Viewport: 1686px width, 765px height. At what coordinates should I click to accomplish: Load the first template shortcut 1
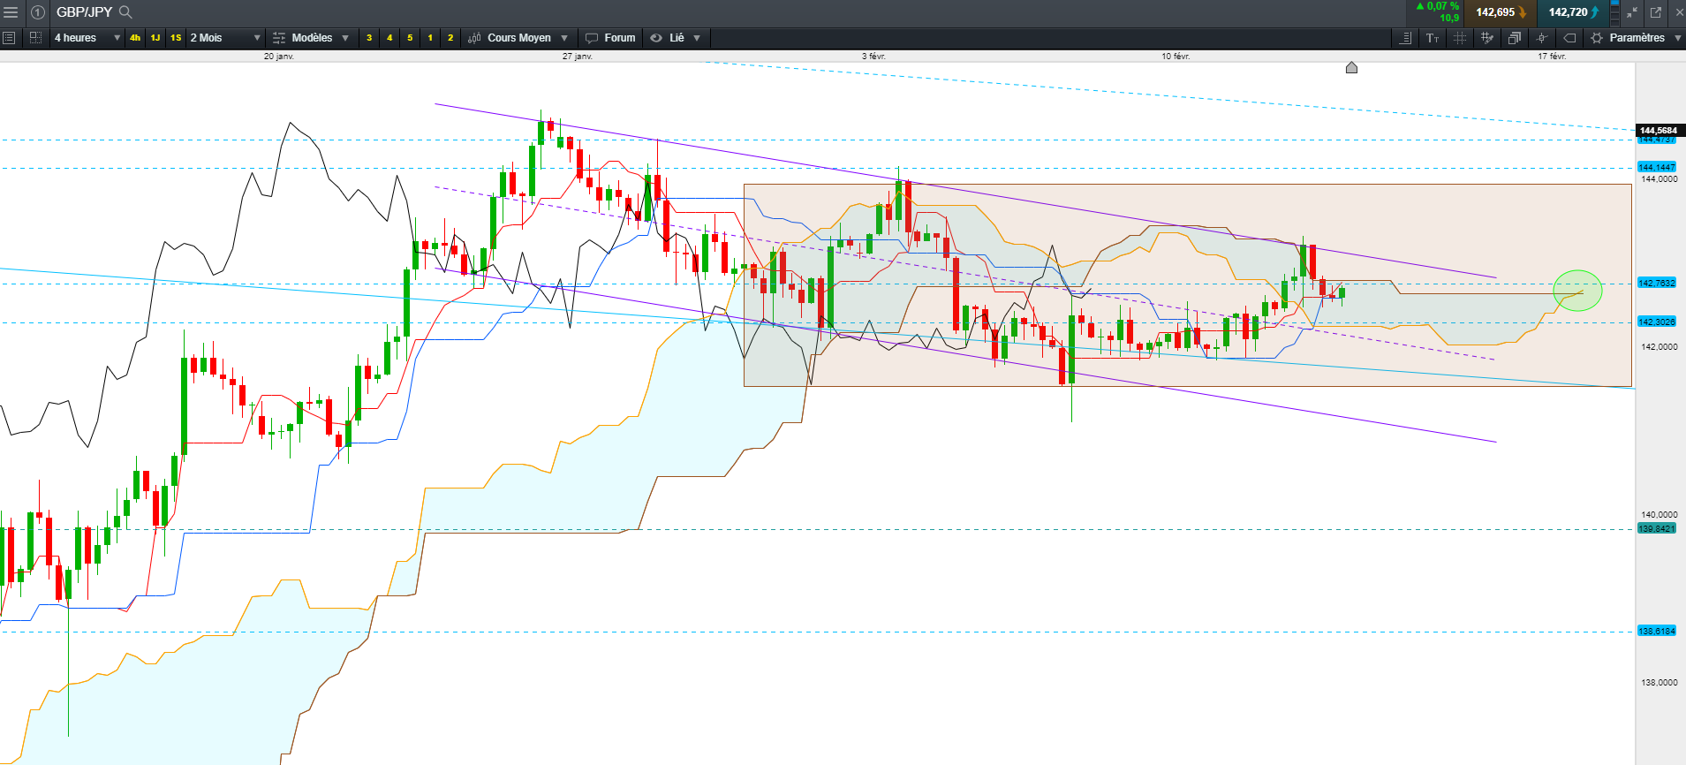pyautogui.click(x=430, y=38)
